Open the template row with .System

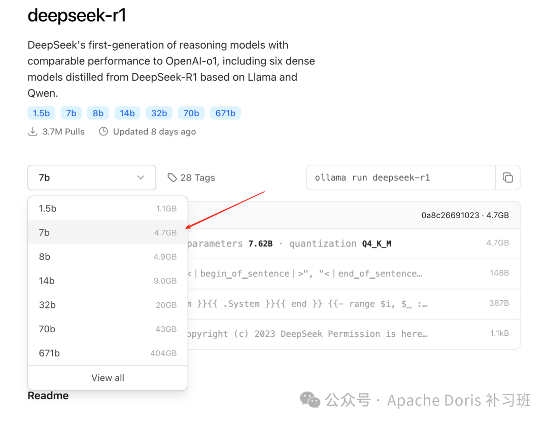tap(354, 304)
